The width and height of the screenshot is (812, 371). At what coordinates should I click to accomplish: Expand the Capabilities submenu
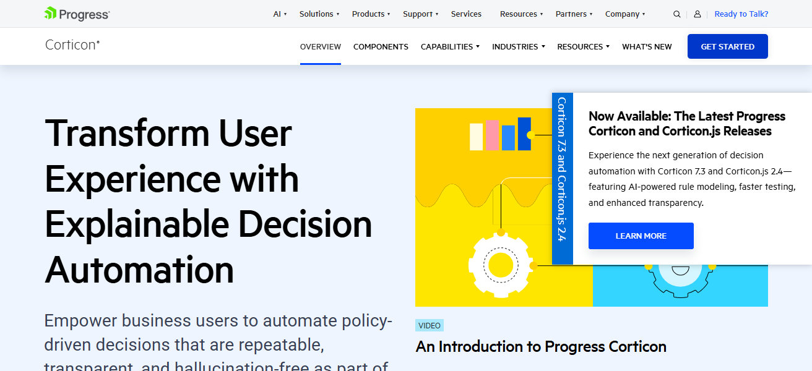[x=450, y=47]
